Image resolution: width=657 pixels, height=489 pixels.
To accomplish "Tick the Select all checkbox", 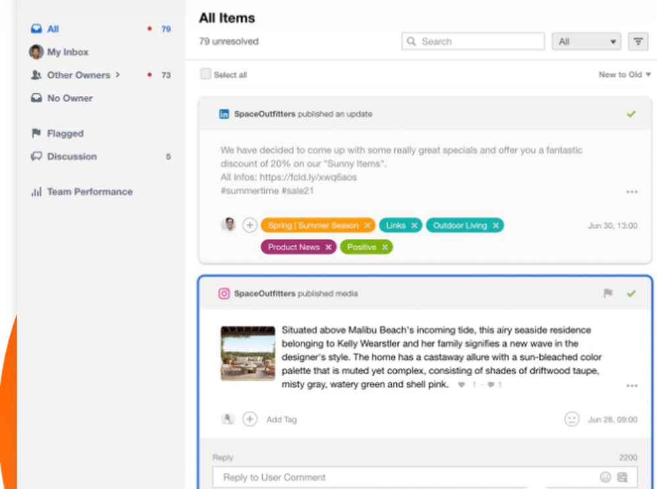I will (x=205, y=74).
